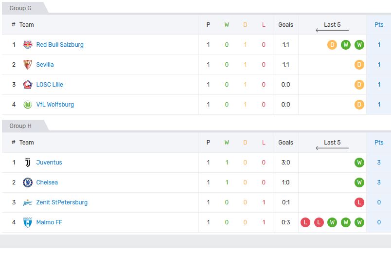Image resolution: width=391 pixels, height=255 pixels.
Task: Click the Red Bull Salzburg club crest
Action: pos(28,45)
